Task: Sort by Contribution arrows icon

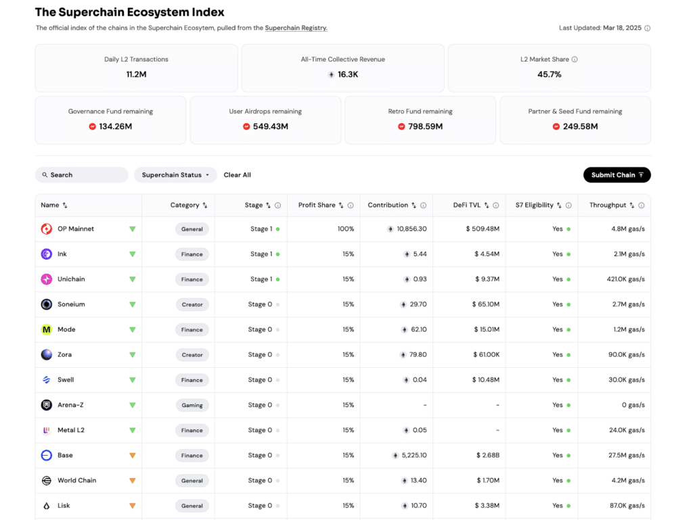Action: pos(413,206)
